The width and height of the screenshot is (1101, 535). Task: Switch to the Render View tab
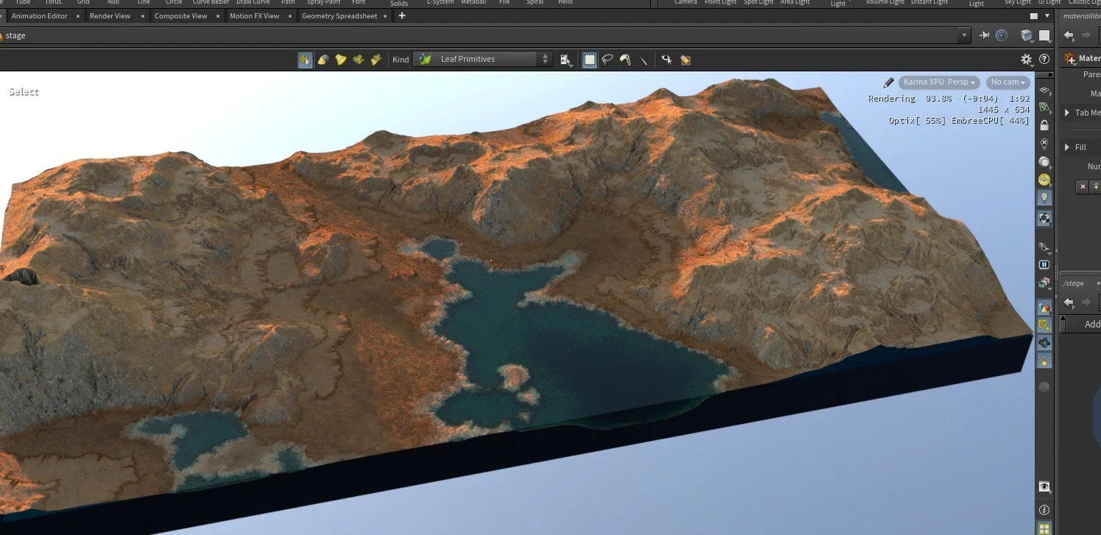[x=110, y=15]
